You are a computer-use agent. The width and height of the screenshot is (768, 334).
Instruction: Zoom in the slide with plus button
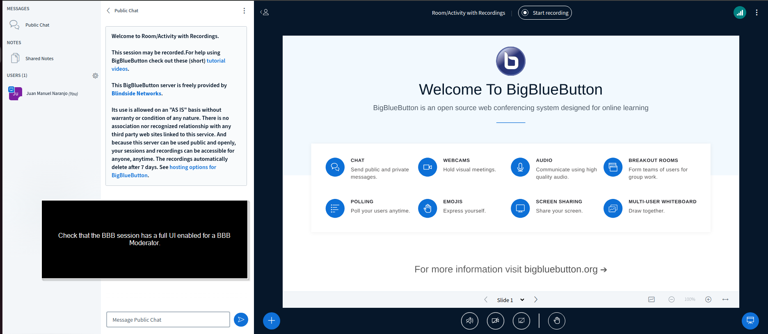click(x=708, y=300)
